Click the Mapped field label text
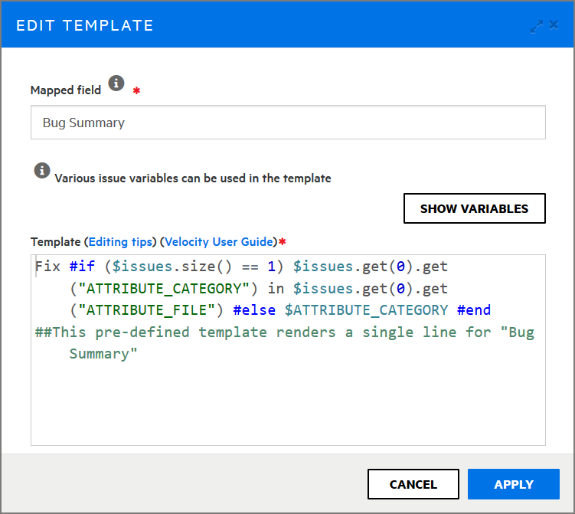 [x=65, y=90]
